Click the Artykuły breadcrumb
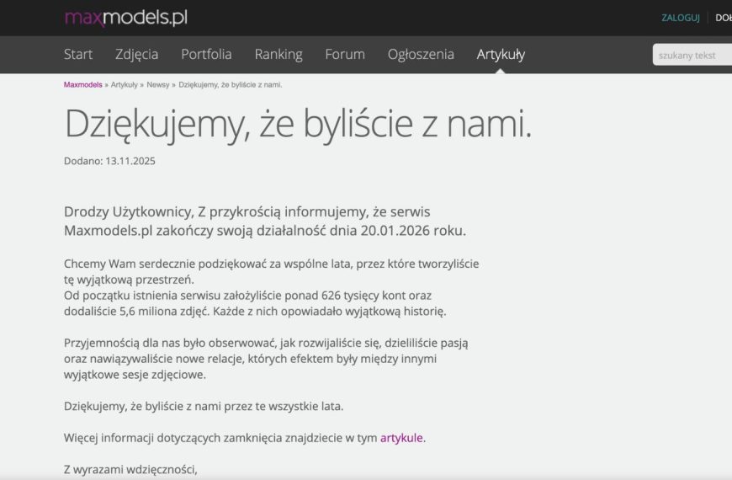This screenshot has height=480, width=732. point(125,84)
